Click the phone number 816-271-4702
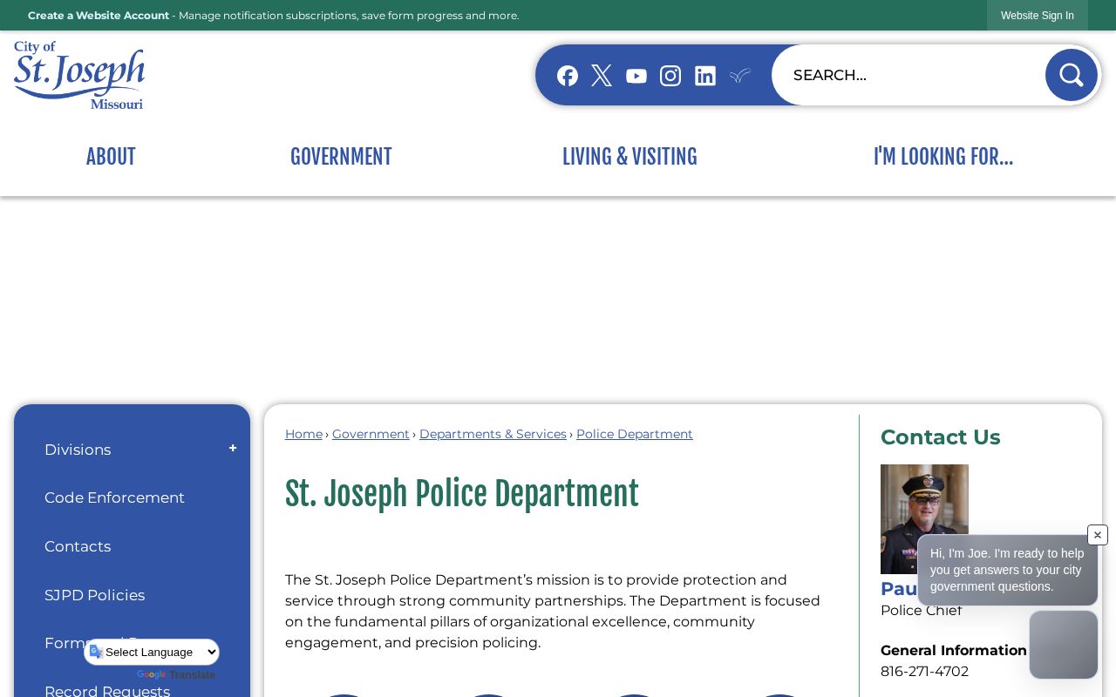1116x697 pixels. (x=924, y=671)
